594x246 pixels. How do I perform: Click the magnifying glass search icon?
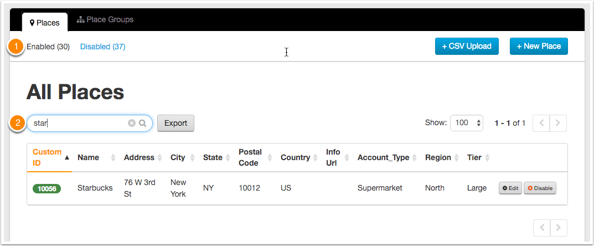click(142, 123)
